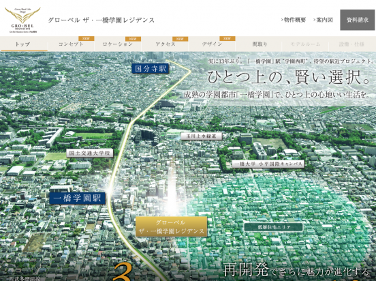Viewport: 376px width, 281px height.
Task: Click NEW badge above ロケーション
Action: 133,39
